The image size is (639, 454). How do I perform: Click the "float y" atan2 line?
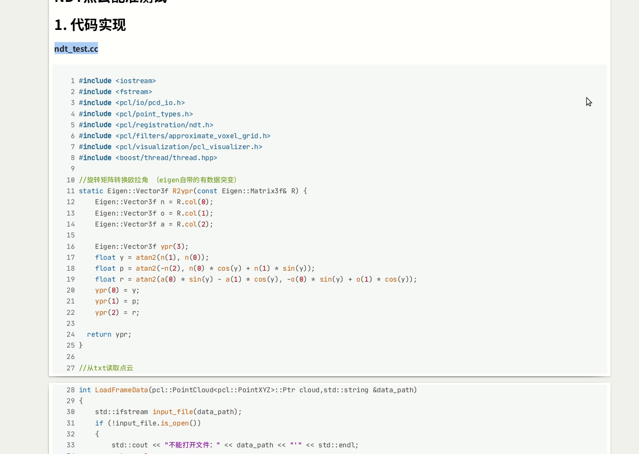click(x=152, y=257)
